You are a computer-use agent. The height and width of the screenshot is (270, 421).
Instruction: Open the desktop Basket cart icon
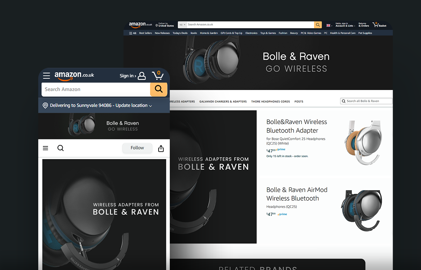tap(379, 25)
